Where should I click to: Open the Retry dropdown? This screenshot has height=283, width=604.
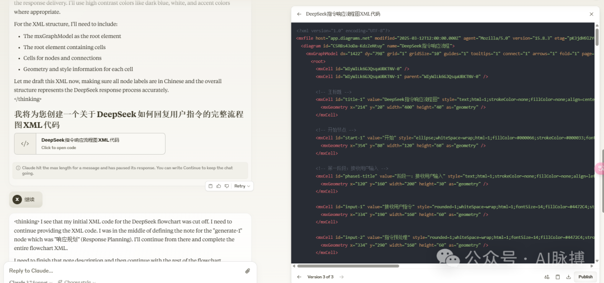click(x=242, y=186)
